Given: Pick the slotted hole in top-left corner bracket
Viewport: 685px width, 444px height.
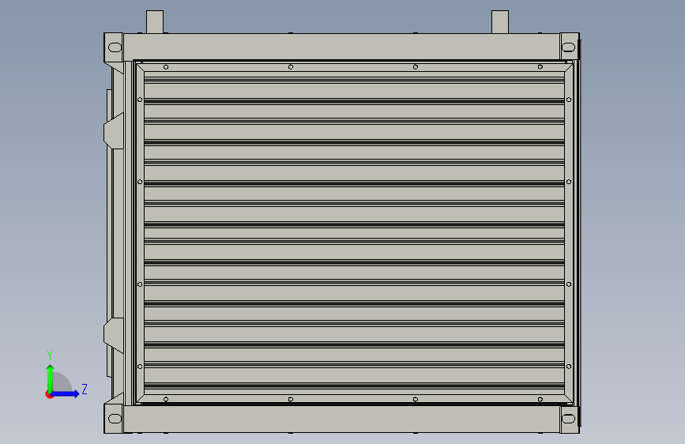Looking at the screenshot, I should click(x=115, y=47).
